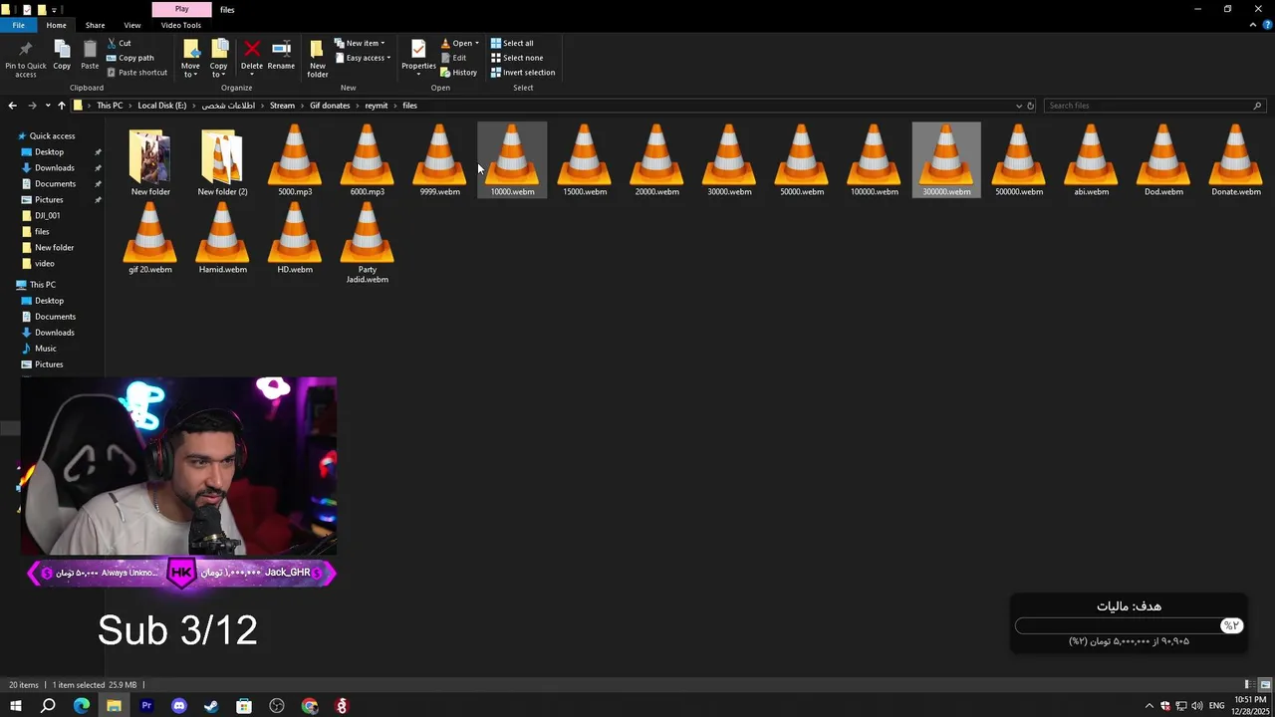Open the File tab

tap(18, 25)
